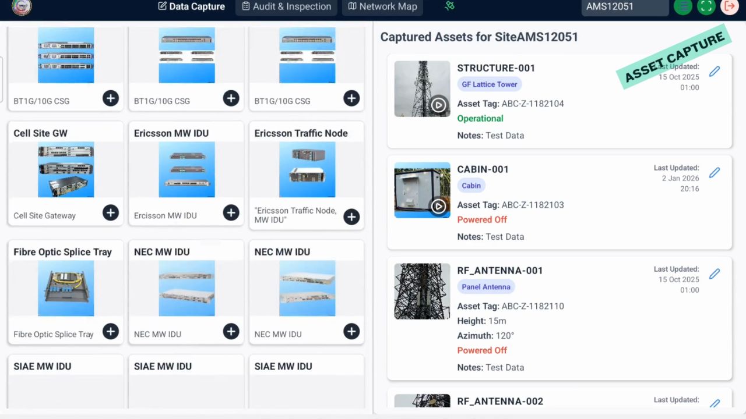Add a Fibre Optic Splice Tray asset
This screenshot has height=419, width=746.
pyautogui.click(x=111, y=332)
